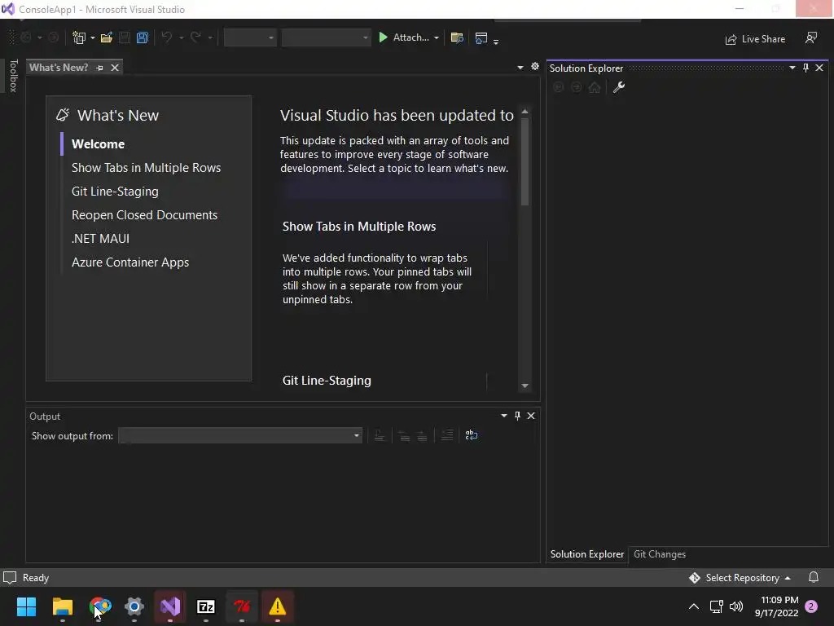Screen dimensions: 834x626
Task: Open the volume speaker tray icon
Action: (x=736, y=606)
